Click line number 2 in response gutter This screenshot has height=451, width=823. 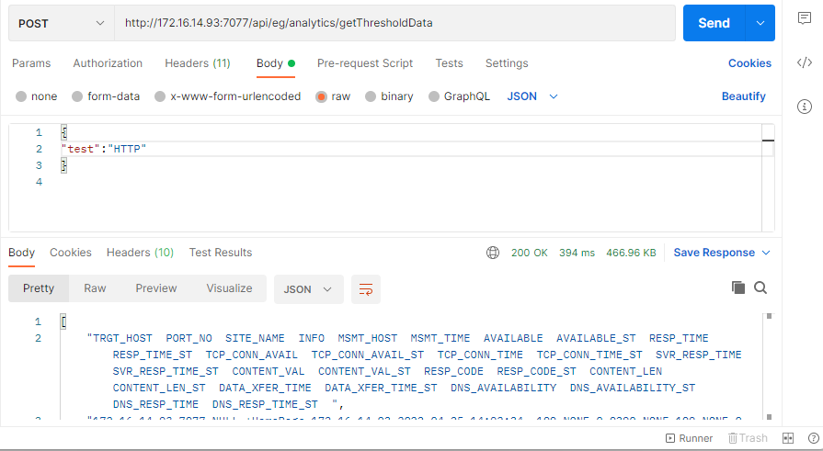[x=38, y=338]
